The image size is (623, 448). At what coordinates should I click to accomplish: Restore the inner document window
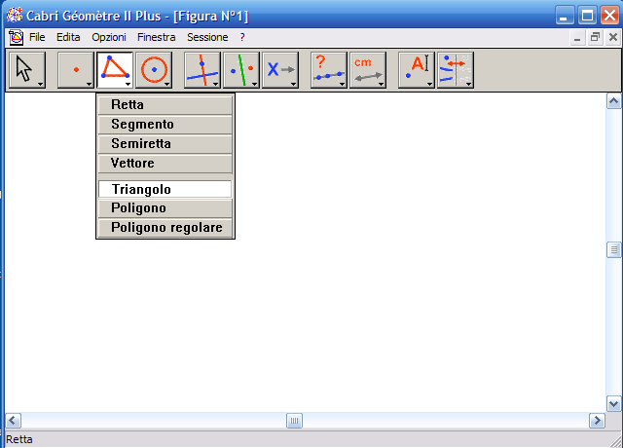pyautogui.click(x=595, y=37)
